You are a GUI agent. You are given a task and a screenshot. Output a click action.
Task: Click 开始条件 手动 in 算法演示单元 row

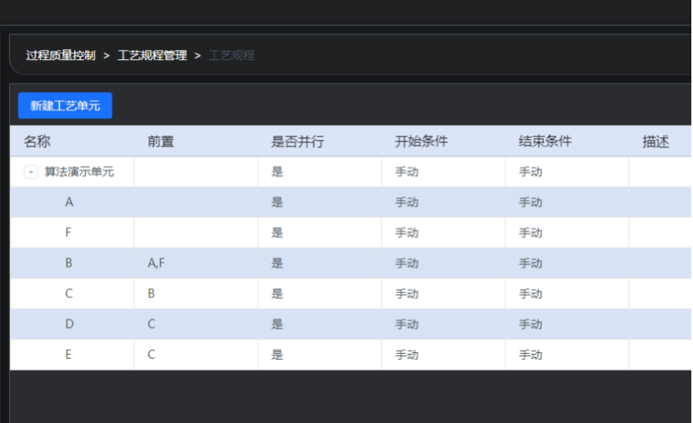(406, 172)
